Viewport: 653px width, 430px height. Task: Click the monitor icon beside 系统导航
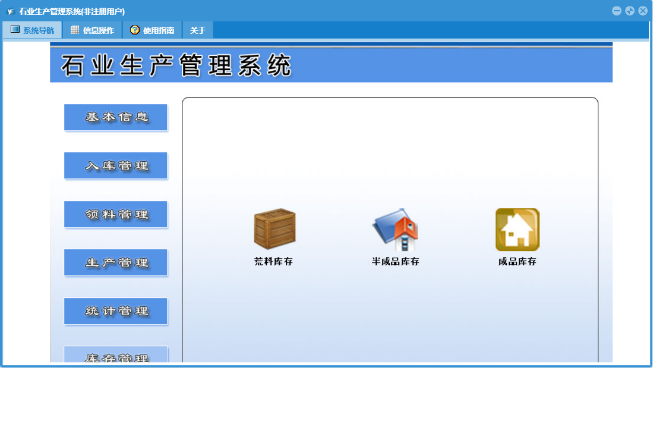point(15,30)
